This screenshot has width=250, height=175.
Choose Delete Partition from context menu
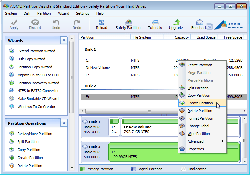pyautogui.click(x=202, y=111)
